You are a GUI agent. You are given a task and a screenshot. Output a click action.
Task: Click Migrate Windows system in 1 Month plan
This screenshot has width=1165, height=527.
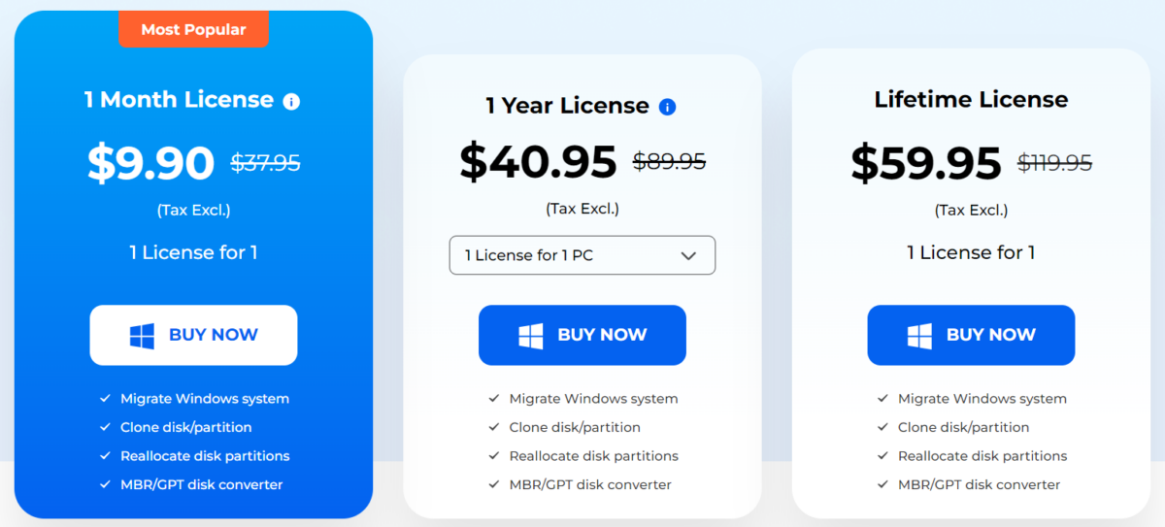[205, 399]
